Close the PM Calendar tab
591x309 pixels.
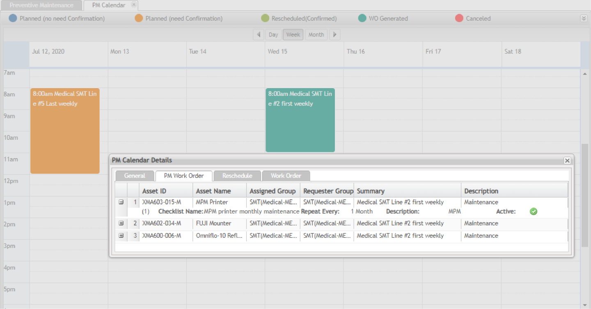click(x=134, y=5)
